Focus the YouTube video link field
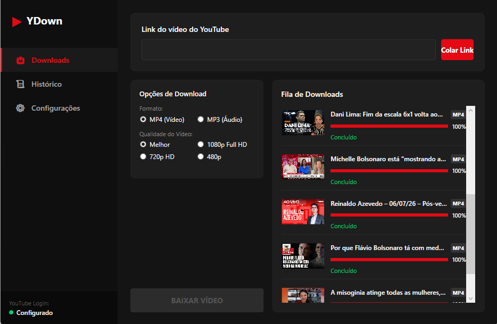 coord(288,50)
